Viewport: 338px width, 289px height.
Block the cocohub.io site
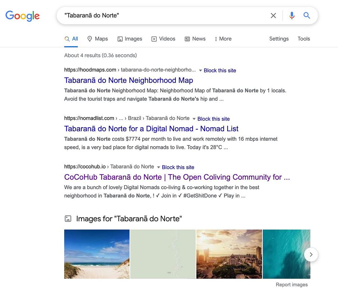[x=178, y=167]
